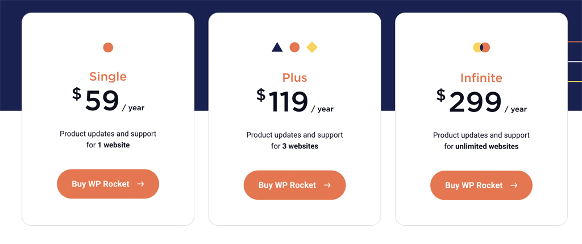This screenshot has width=582, height=244.
Task: Click the navy triangle icon in Plus card
Action: [x=277, y=47]
